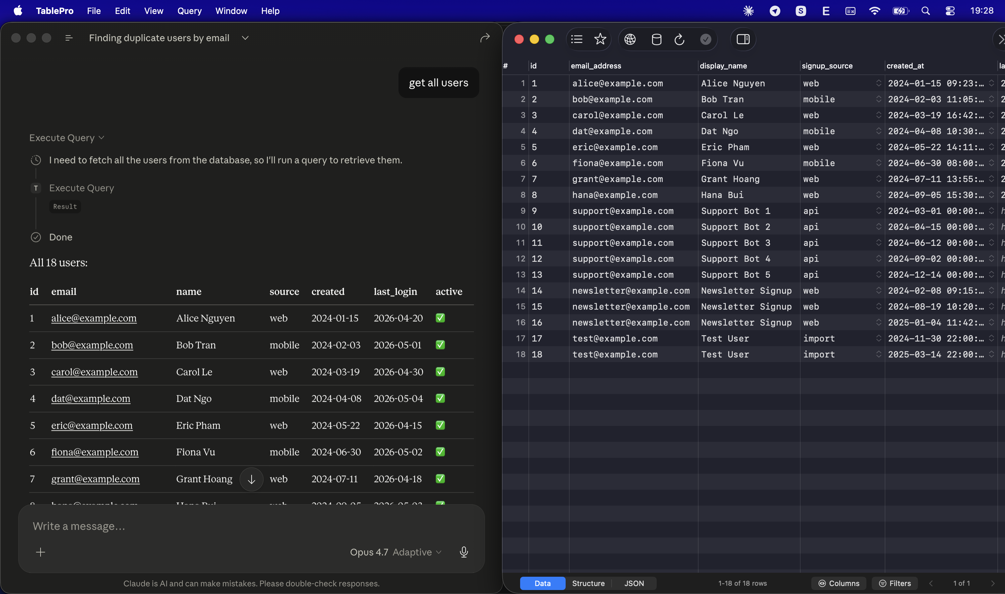Click the active checkmark for eric row

point(440,426)
